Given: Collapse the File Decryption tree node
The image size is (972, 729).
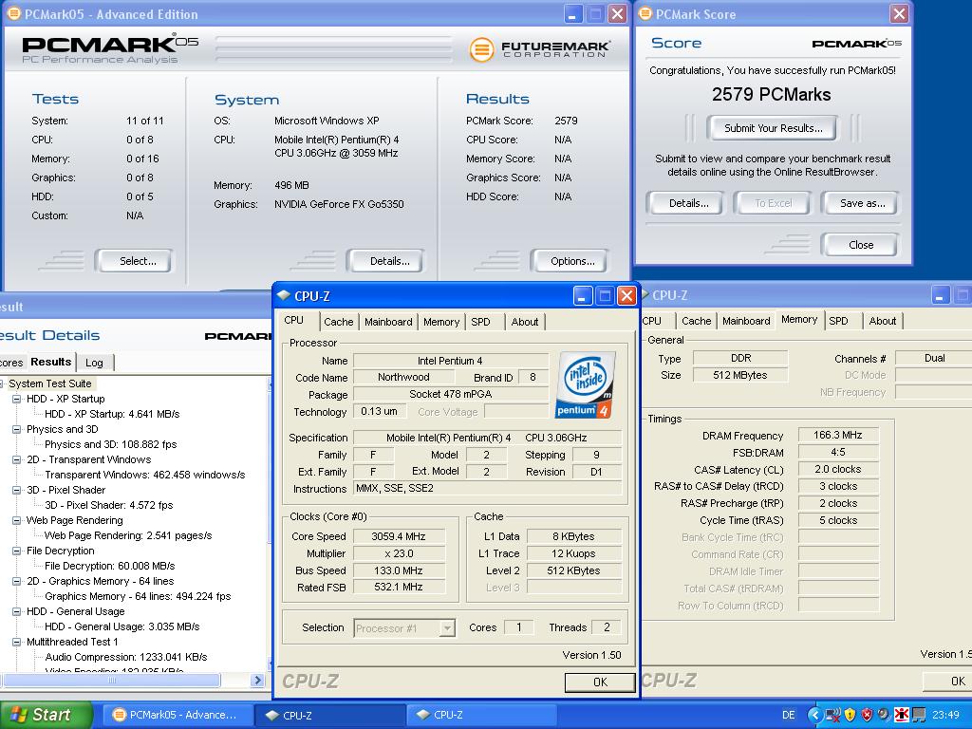Looking at the screenshot, I should tap(17, 551).
